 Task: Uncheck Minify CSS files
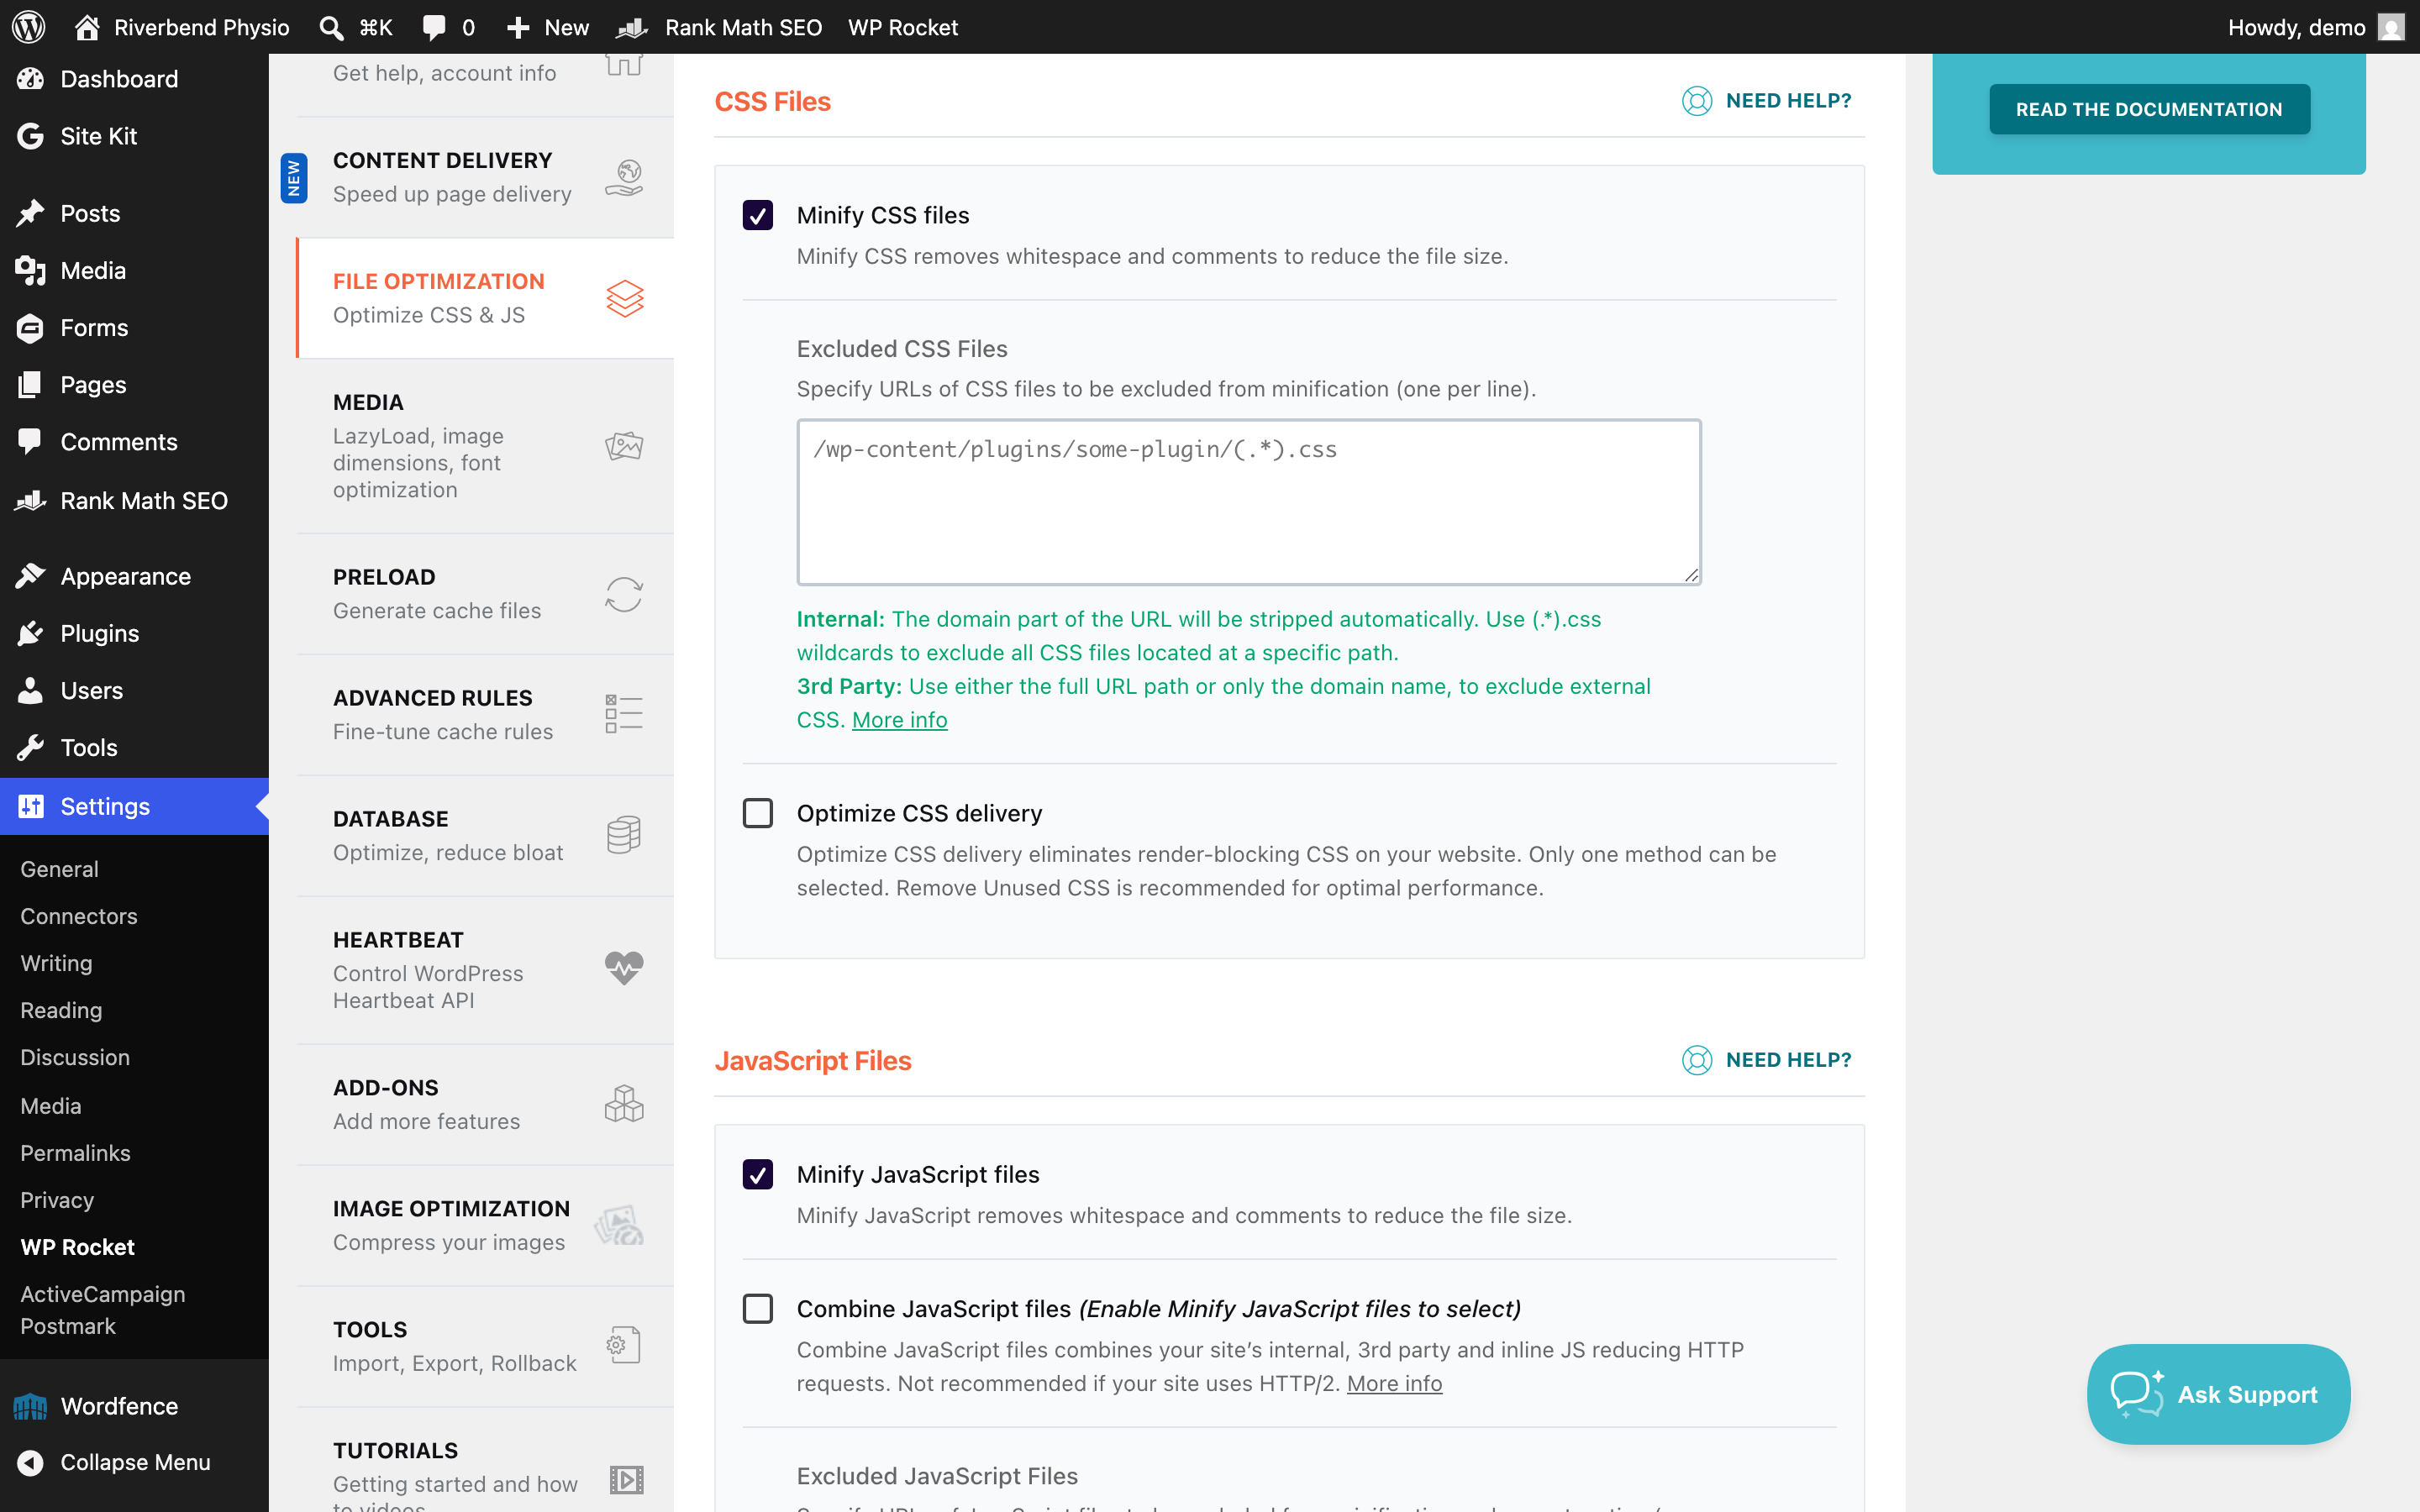coord(758,215)
